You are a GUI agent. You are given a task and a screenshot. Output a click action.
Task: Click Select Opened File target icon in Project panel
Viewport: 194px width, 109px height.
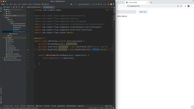click(x=14, y=7)
